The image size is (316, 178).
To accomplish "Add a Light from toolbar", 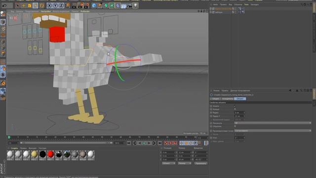I will point(135,5).
